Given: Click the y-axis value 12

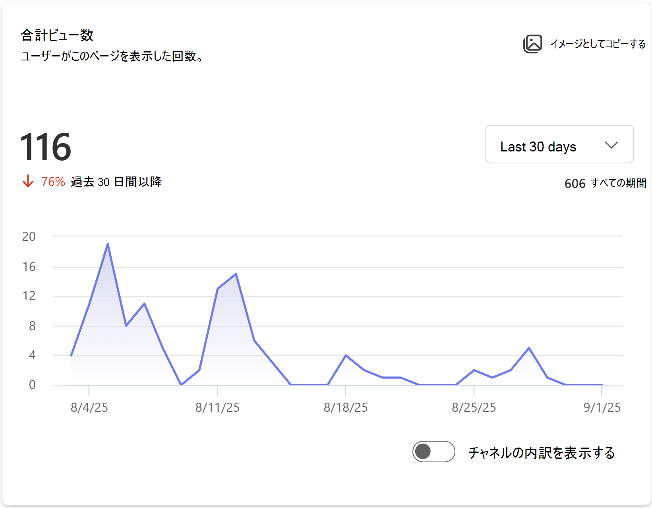Looking at the screenshot, I should point(29,296).
